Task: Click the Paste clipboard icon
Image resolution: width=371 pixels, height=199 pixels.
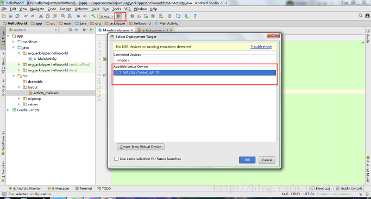Action: 54,16
